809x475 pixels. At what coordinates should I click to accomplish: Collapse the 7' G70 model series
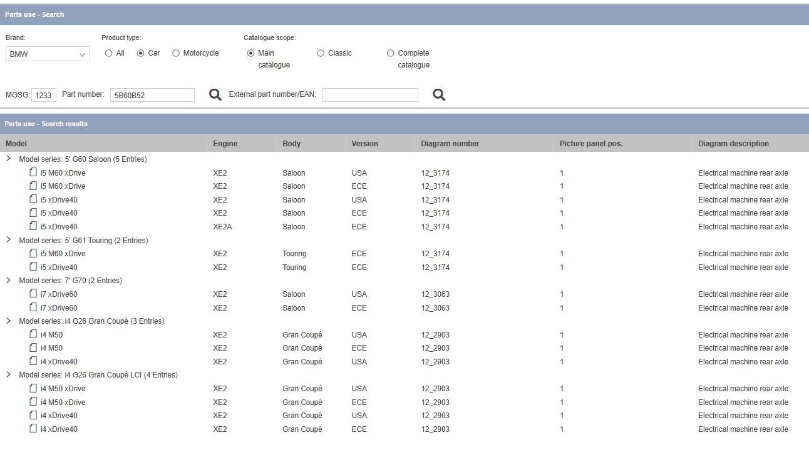pyautogui.click(x=9, y=280)
